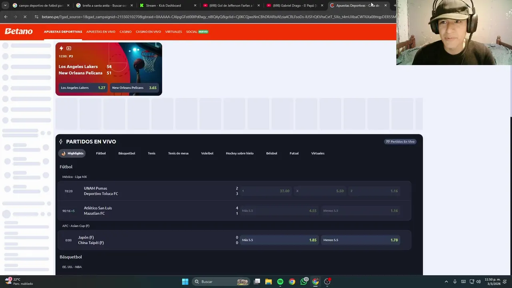Viewport: 512px width, 288px height.
Task: Select Highlights filter in live matches
Action: point(72,153)
